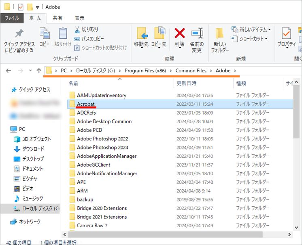
Task: Sort by the Type column header
Action: 241,83
